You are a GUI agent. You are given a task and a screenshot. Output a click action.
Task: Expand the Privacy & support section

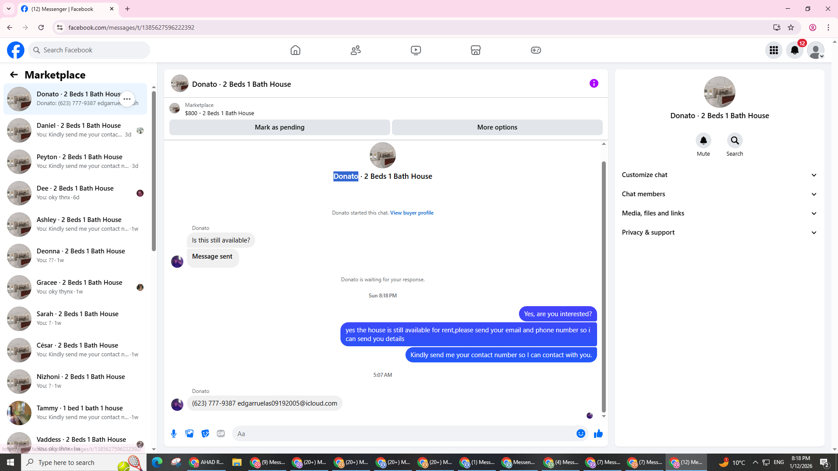coord(719,232)
